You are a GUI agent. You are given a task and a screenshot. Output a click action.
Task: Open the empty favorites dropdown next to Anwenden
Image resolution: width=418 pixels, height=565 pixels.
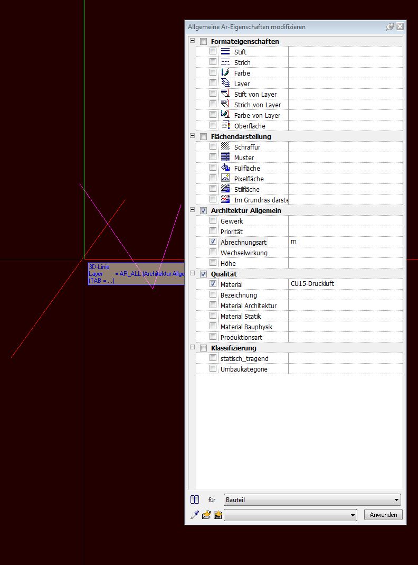[x=291, y=515]
